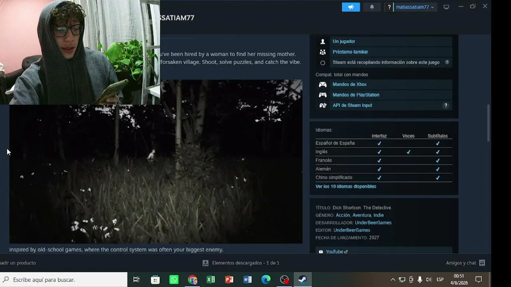This screenshot has height=287, width=511.
Task: Click the dark forest game screenshot
Action: click(x=156, y=161)
